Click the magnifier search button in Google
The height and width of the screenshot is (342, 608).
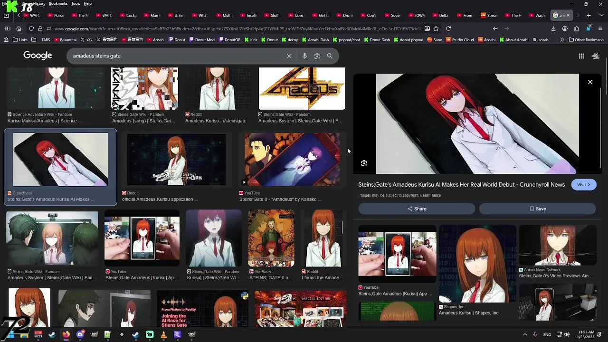click(x=330, y=56)
